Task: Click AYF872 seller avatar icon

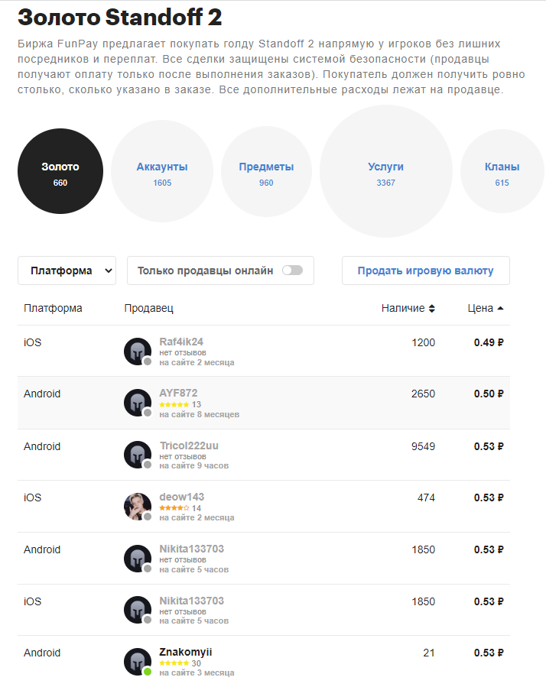Action: 138,403
